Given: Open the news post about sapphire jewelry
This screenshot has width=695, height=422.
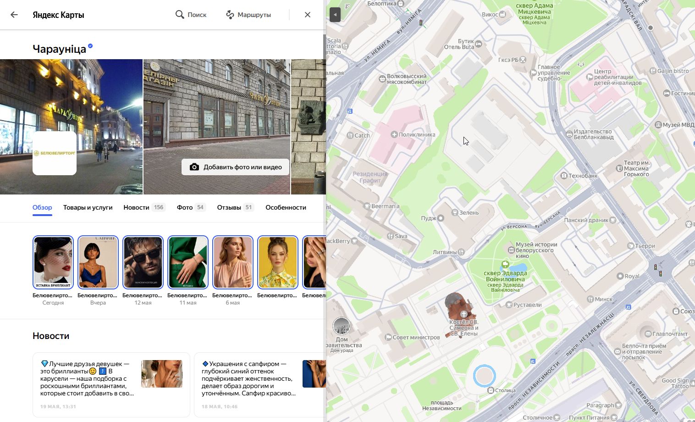Looking at the screenshot, I should (260, 384).
